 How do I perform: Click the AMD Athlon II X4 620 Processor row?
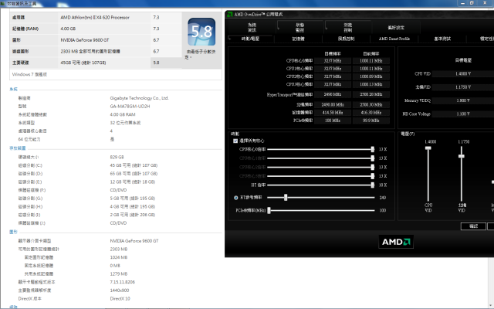pyautogui.click(x=96, y=17)
